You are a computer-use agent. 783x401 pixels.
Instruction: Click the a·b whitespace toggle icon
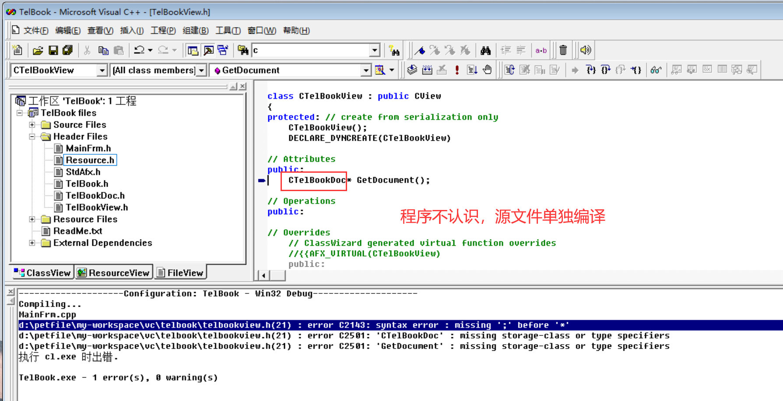[541, 50]
